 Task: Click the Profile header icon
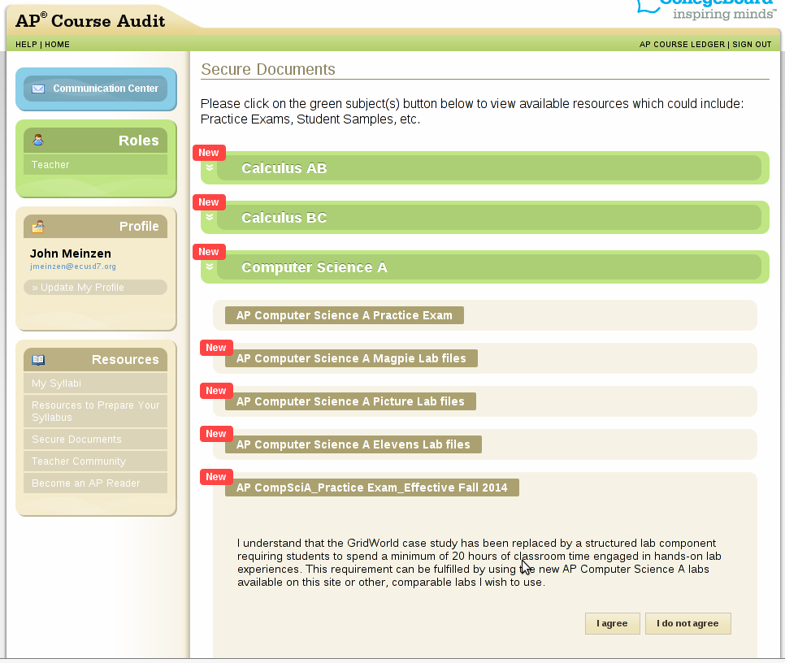38,227
